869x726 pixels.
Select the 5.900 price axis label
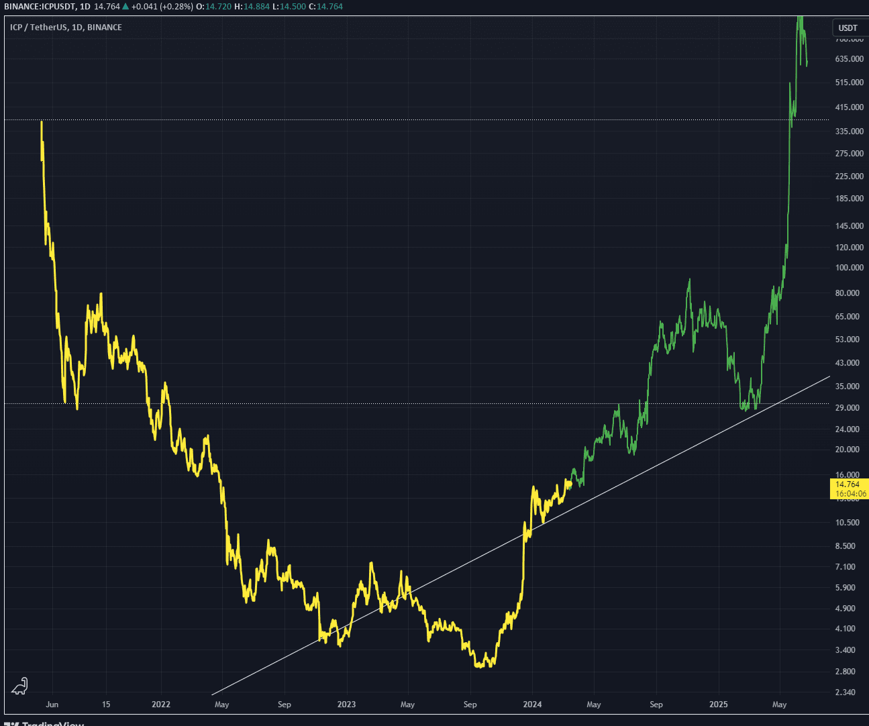(845, 588)
